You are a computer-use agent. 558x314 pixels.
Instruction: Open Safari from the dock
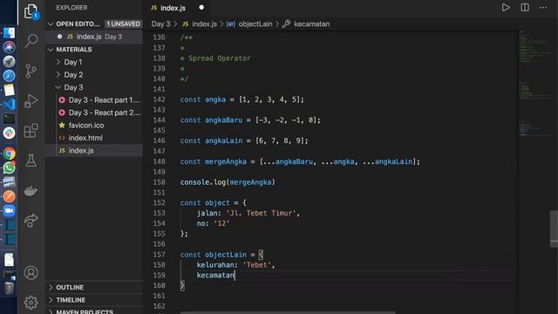(9, 76)
